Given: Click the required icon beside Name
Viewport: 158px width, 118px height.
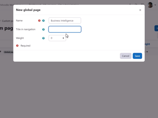Looking at the screenshot, I should click(x=39, y=20).
